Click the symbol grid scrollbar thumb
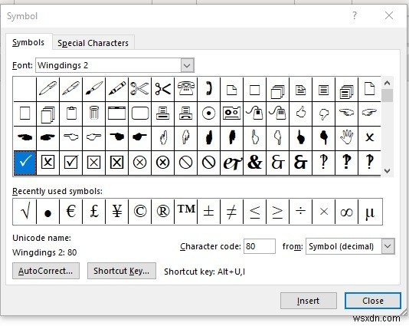 [388, 95]
